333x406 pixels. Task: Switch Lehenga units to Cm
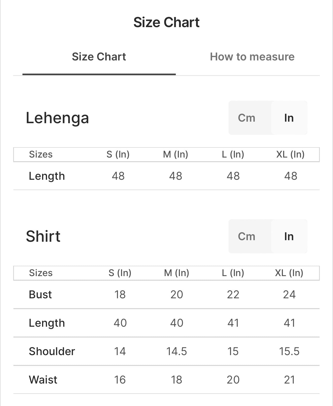(247, 118)
